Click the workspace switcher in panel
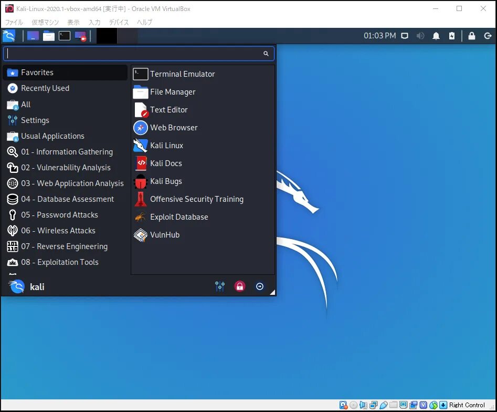This screenshot has width=497, height=412. click(x=117, y=36)
